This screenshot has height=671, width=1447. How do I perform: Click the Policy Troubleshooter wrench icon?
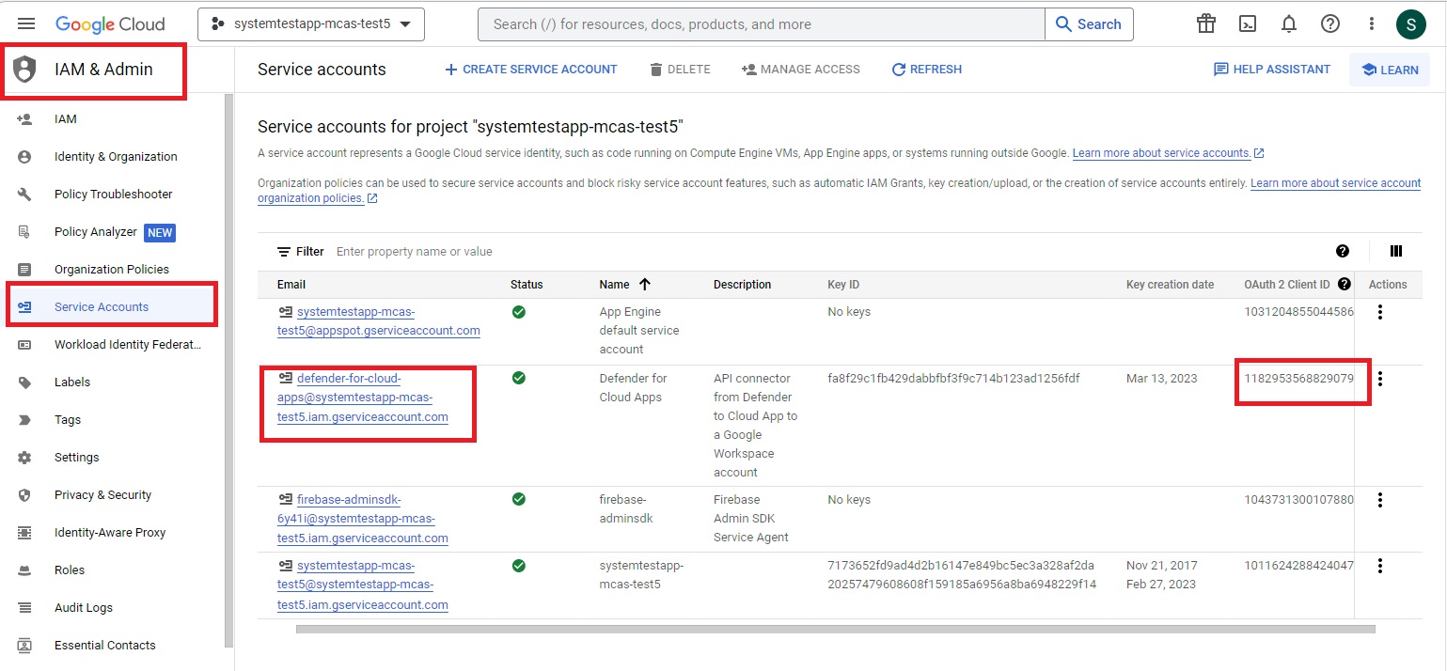click(24, 195)
